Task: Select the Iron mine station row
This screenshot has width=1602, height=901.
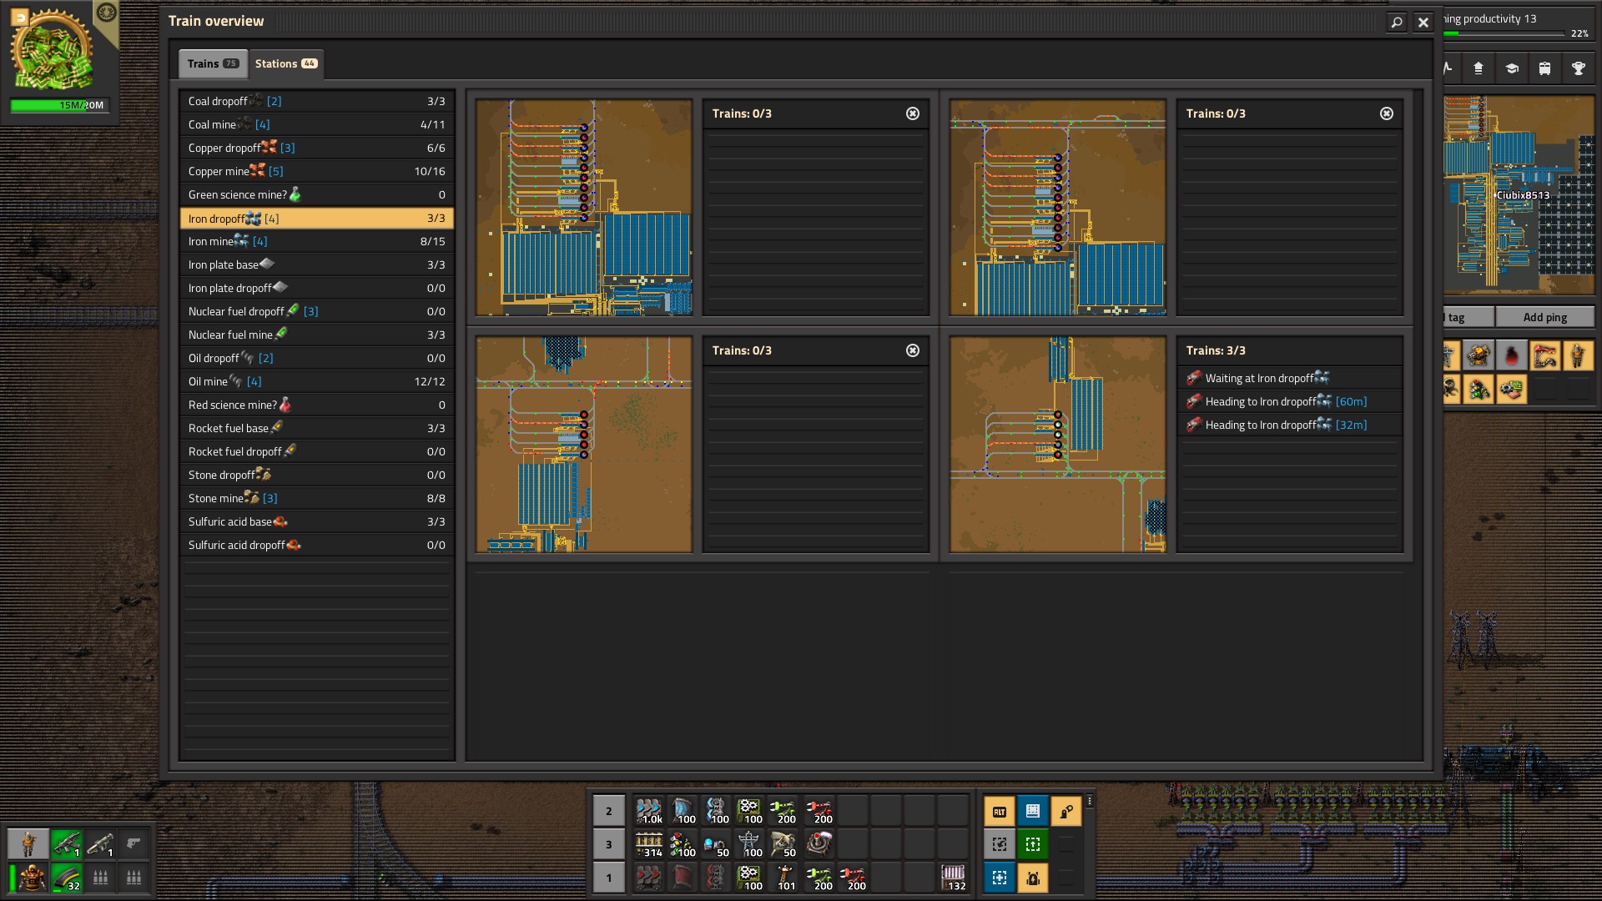Action: 317,241
